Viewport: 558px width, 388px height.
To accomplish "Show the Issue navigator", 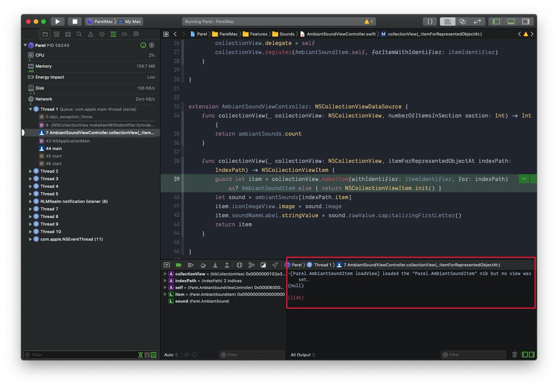I will click(x=91, y=34).
